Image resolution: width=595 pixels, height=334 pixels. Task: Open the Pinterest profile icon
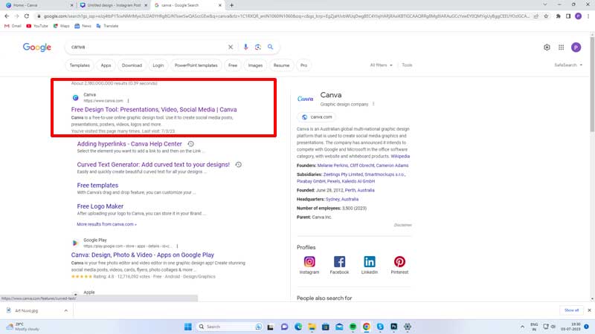click(399, 262)
